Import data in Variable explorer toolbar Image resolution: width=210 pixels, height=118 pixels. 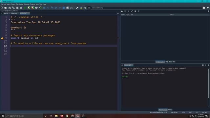[x=122, y=11]
